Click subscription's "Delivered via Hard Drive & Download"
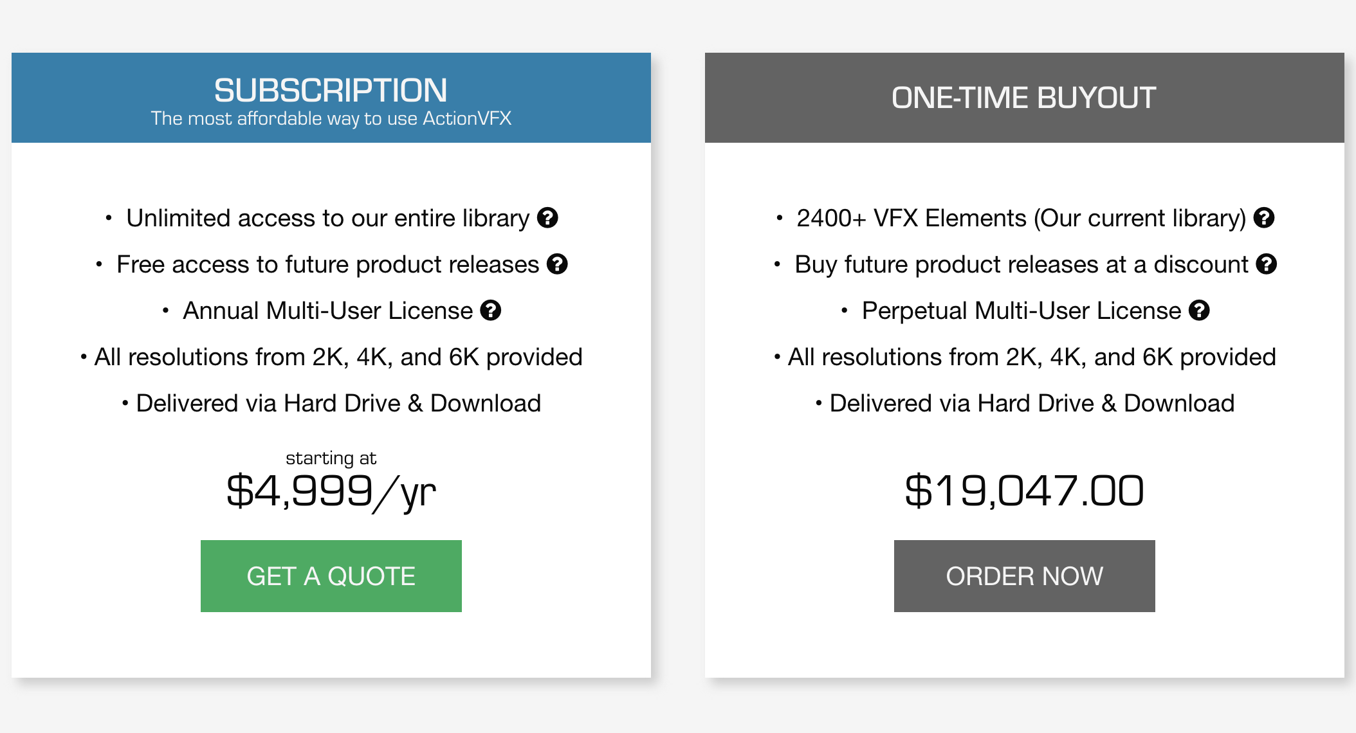Screen dimensions: 1356x733 coord(338,404)
